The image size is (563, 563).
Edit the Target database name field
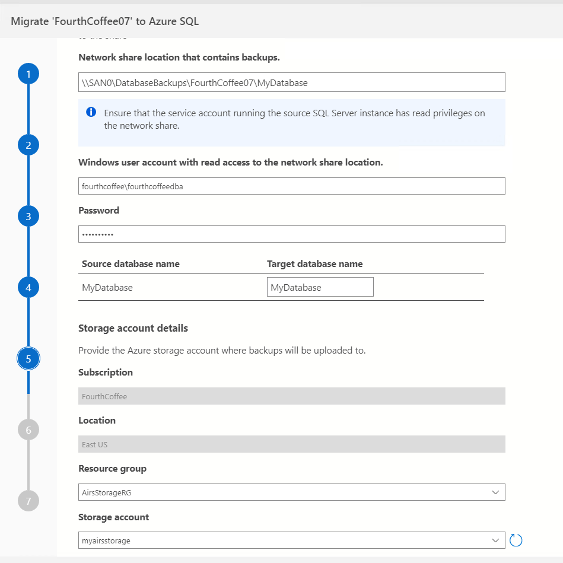point(320,287)
